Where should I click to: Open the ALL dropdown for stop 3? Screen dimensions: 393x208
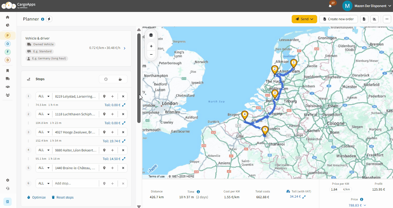44,132
